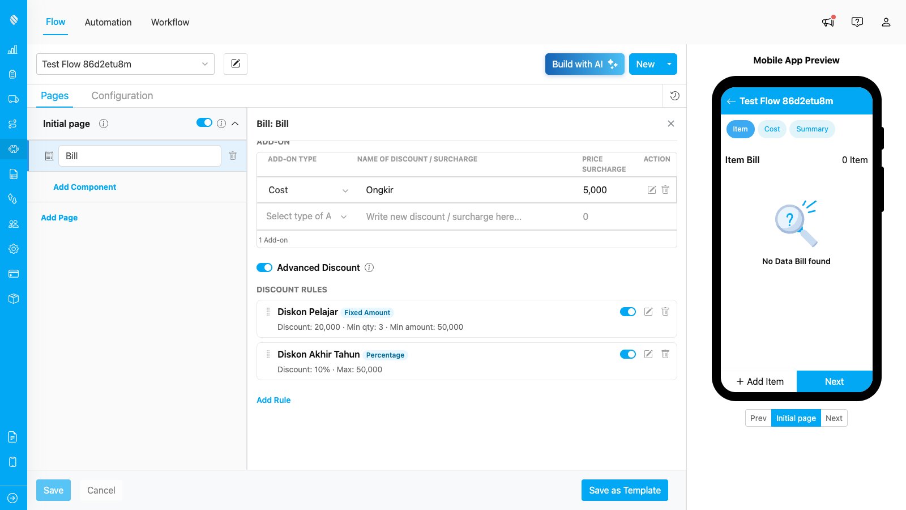The height and width of the screenshot is (510, 906).
Task: Expand the sidebar arrow icon at bottom
Action: coord(13,498)
